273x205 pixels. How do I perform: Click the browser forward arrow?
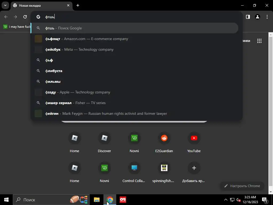pos(15,17)
